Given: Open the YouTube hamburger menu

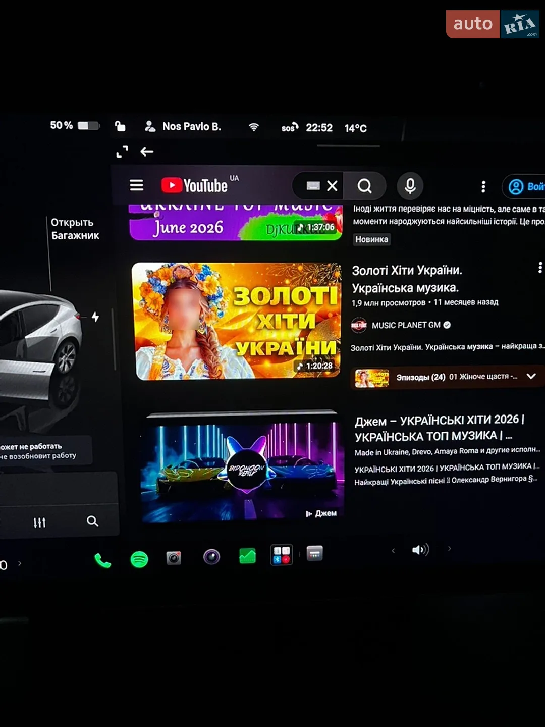Looking at the screenshot, I should [x=136, y=185].
